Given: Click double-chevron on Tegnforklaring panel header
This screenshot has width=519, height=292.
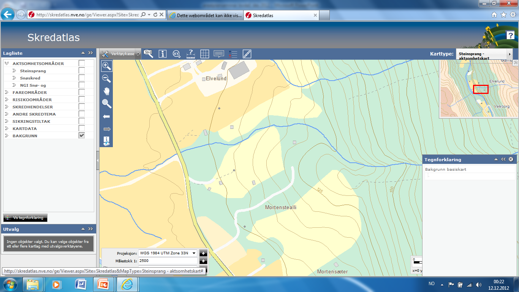Looking at the screenshot, I should click(503, 160).
